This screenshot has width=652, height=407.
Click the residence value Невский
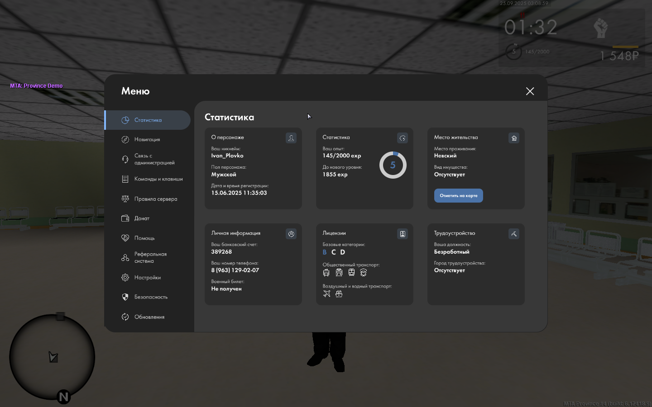(x=446, y=156)
